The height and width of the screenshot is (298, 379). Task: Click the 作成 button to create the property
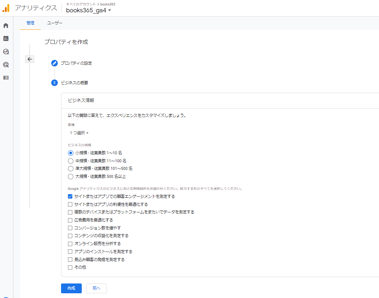tap(71, 288)
